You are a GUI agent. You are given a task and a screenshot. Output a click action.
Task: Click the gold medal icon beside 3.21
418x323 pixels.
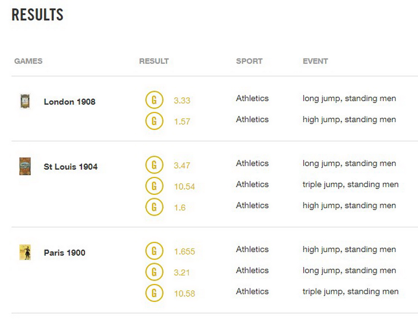click(154, 272)
